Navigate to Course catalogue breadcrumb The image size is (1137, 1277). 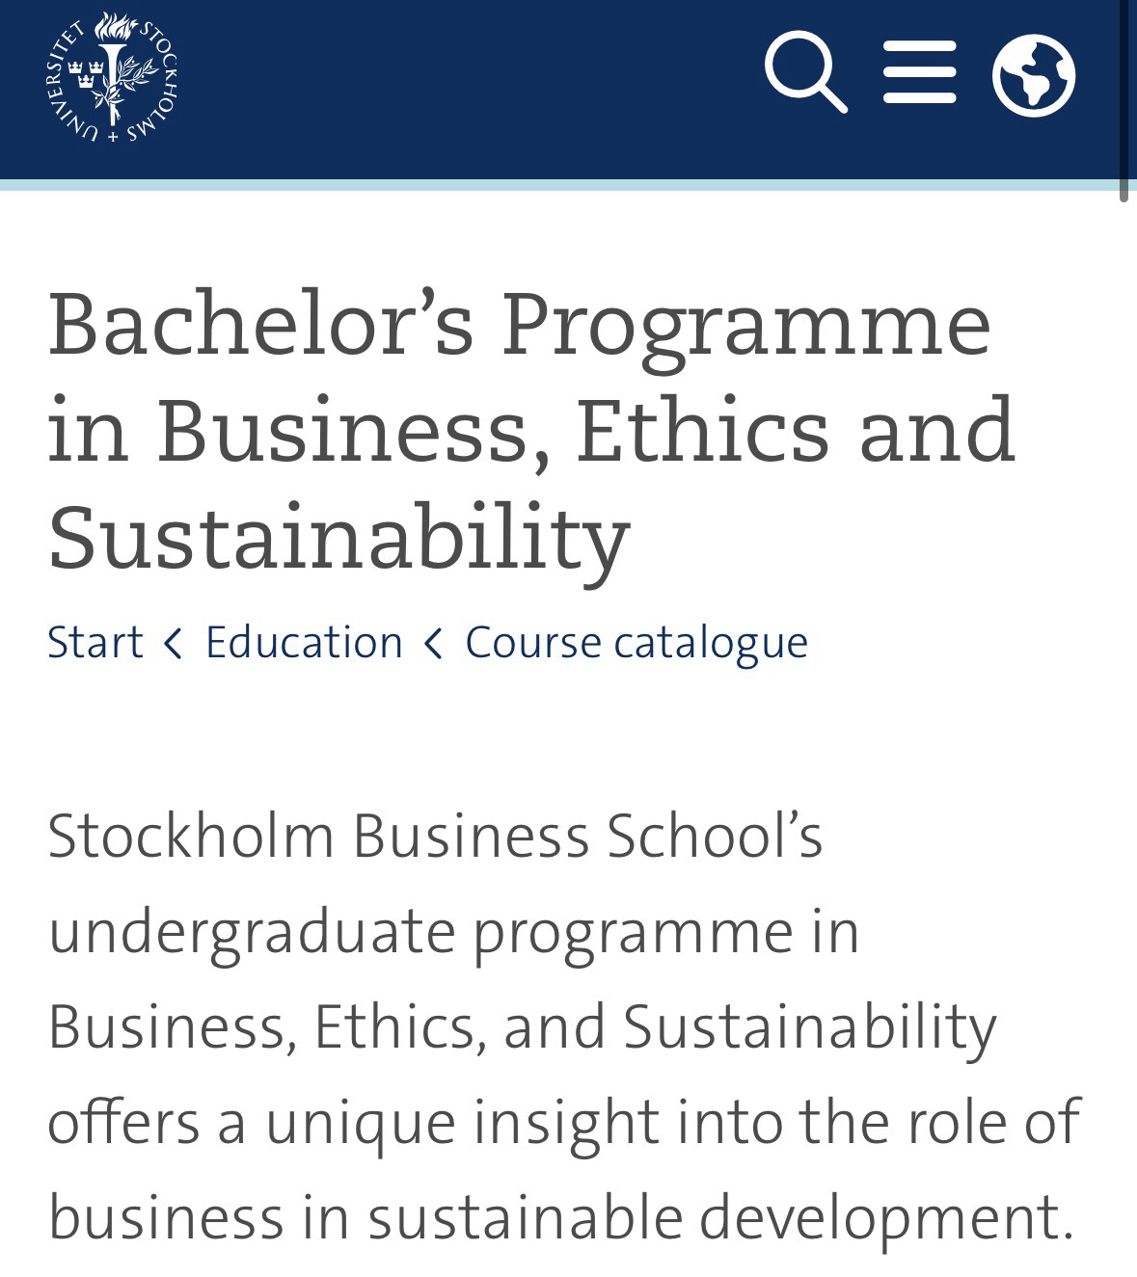636,643
